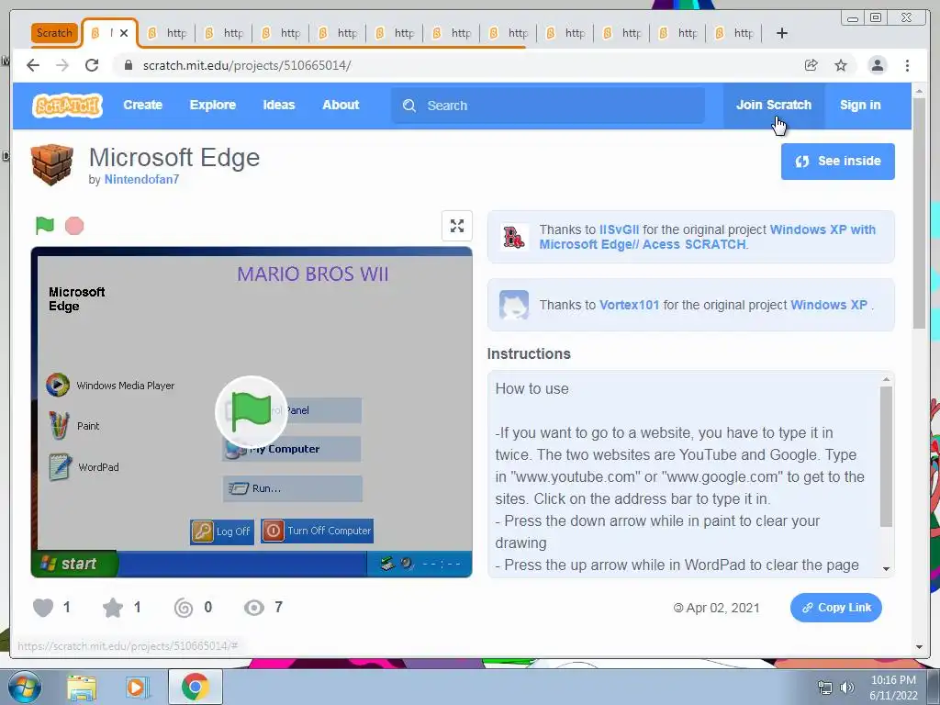This screenshot has width=940, height=705.
Task: Open the Create menu item
Action: tap(142, 105)
